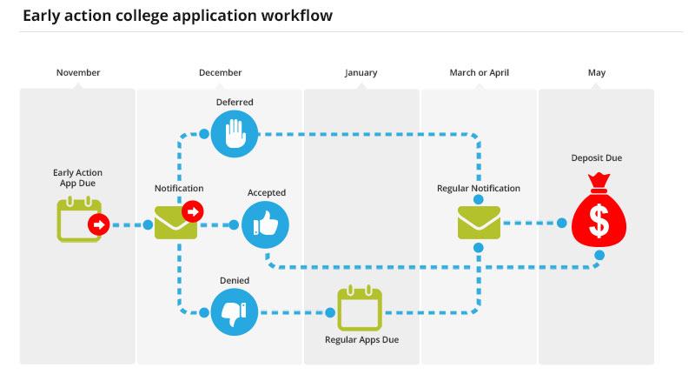The width and height of the screenshot is (695, 381).
Task: Click the Deferred label text
Action: 235,102
